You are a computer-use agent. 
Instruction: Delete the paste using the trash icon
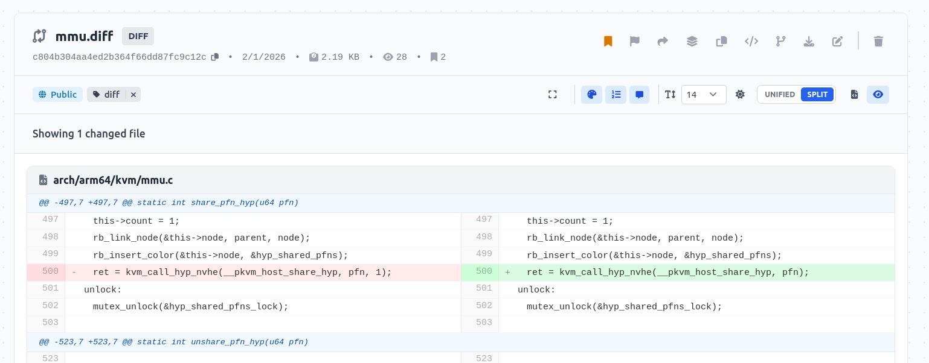click(x=879, y=41)
